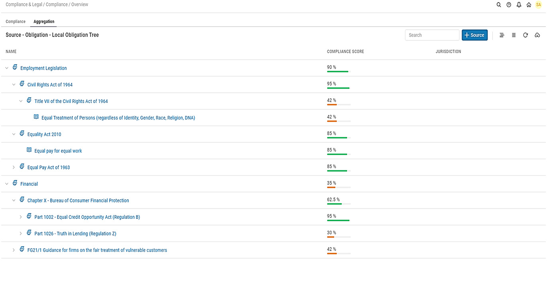547x282 pixels.
Task: Click the expand all rows icon
Action: pos(514,35)
